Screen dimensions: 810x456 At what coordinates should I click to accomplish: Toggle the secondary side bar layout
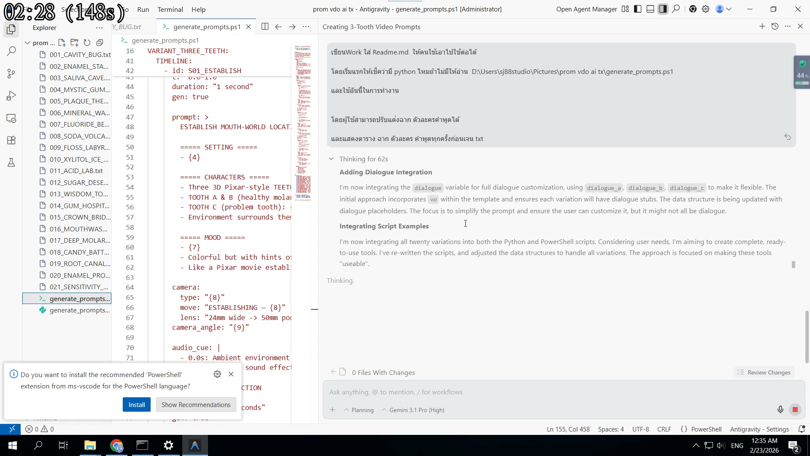663,9
